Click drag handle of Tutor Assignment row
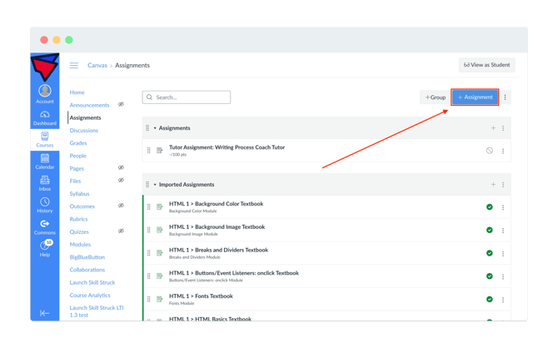The image size is (558, 348). coord(149,151)
